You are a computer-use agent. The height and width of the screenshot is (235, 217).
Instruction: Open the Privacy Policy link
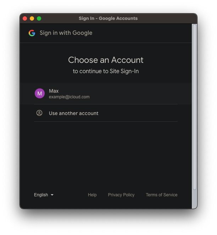click(121, 195)
